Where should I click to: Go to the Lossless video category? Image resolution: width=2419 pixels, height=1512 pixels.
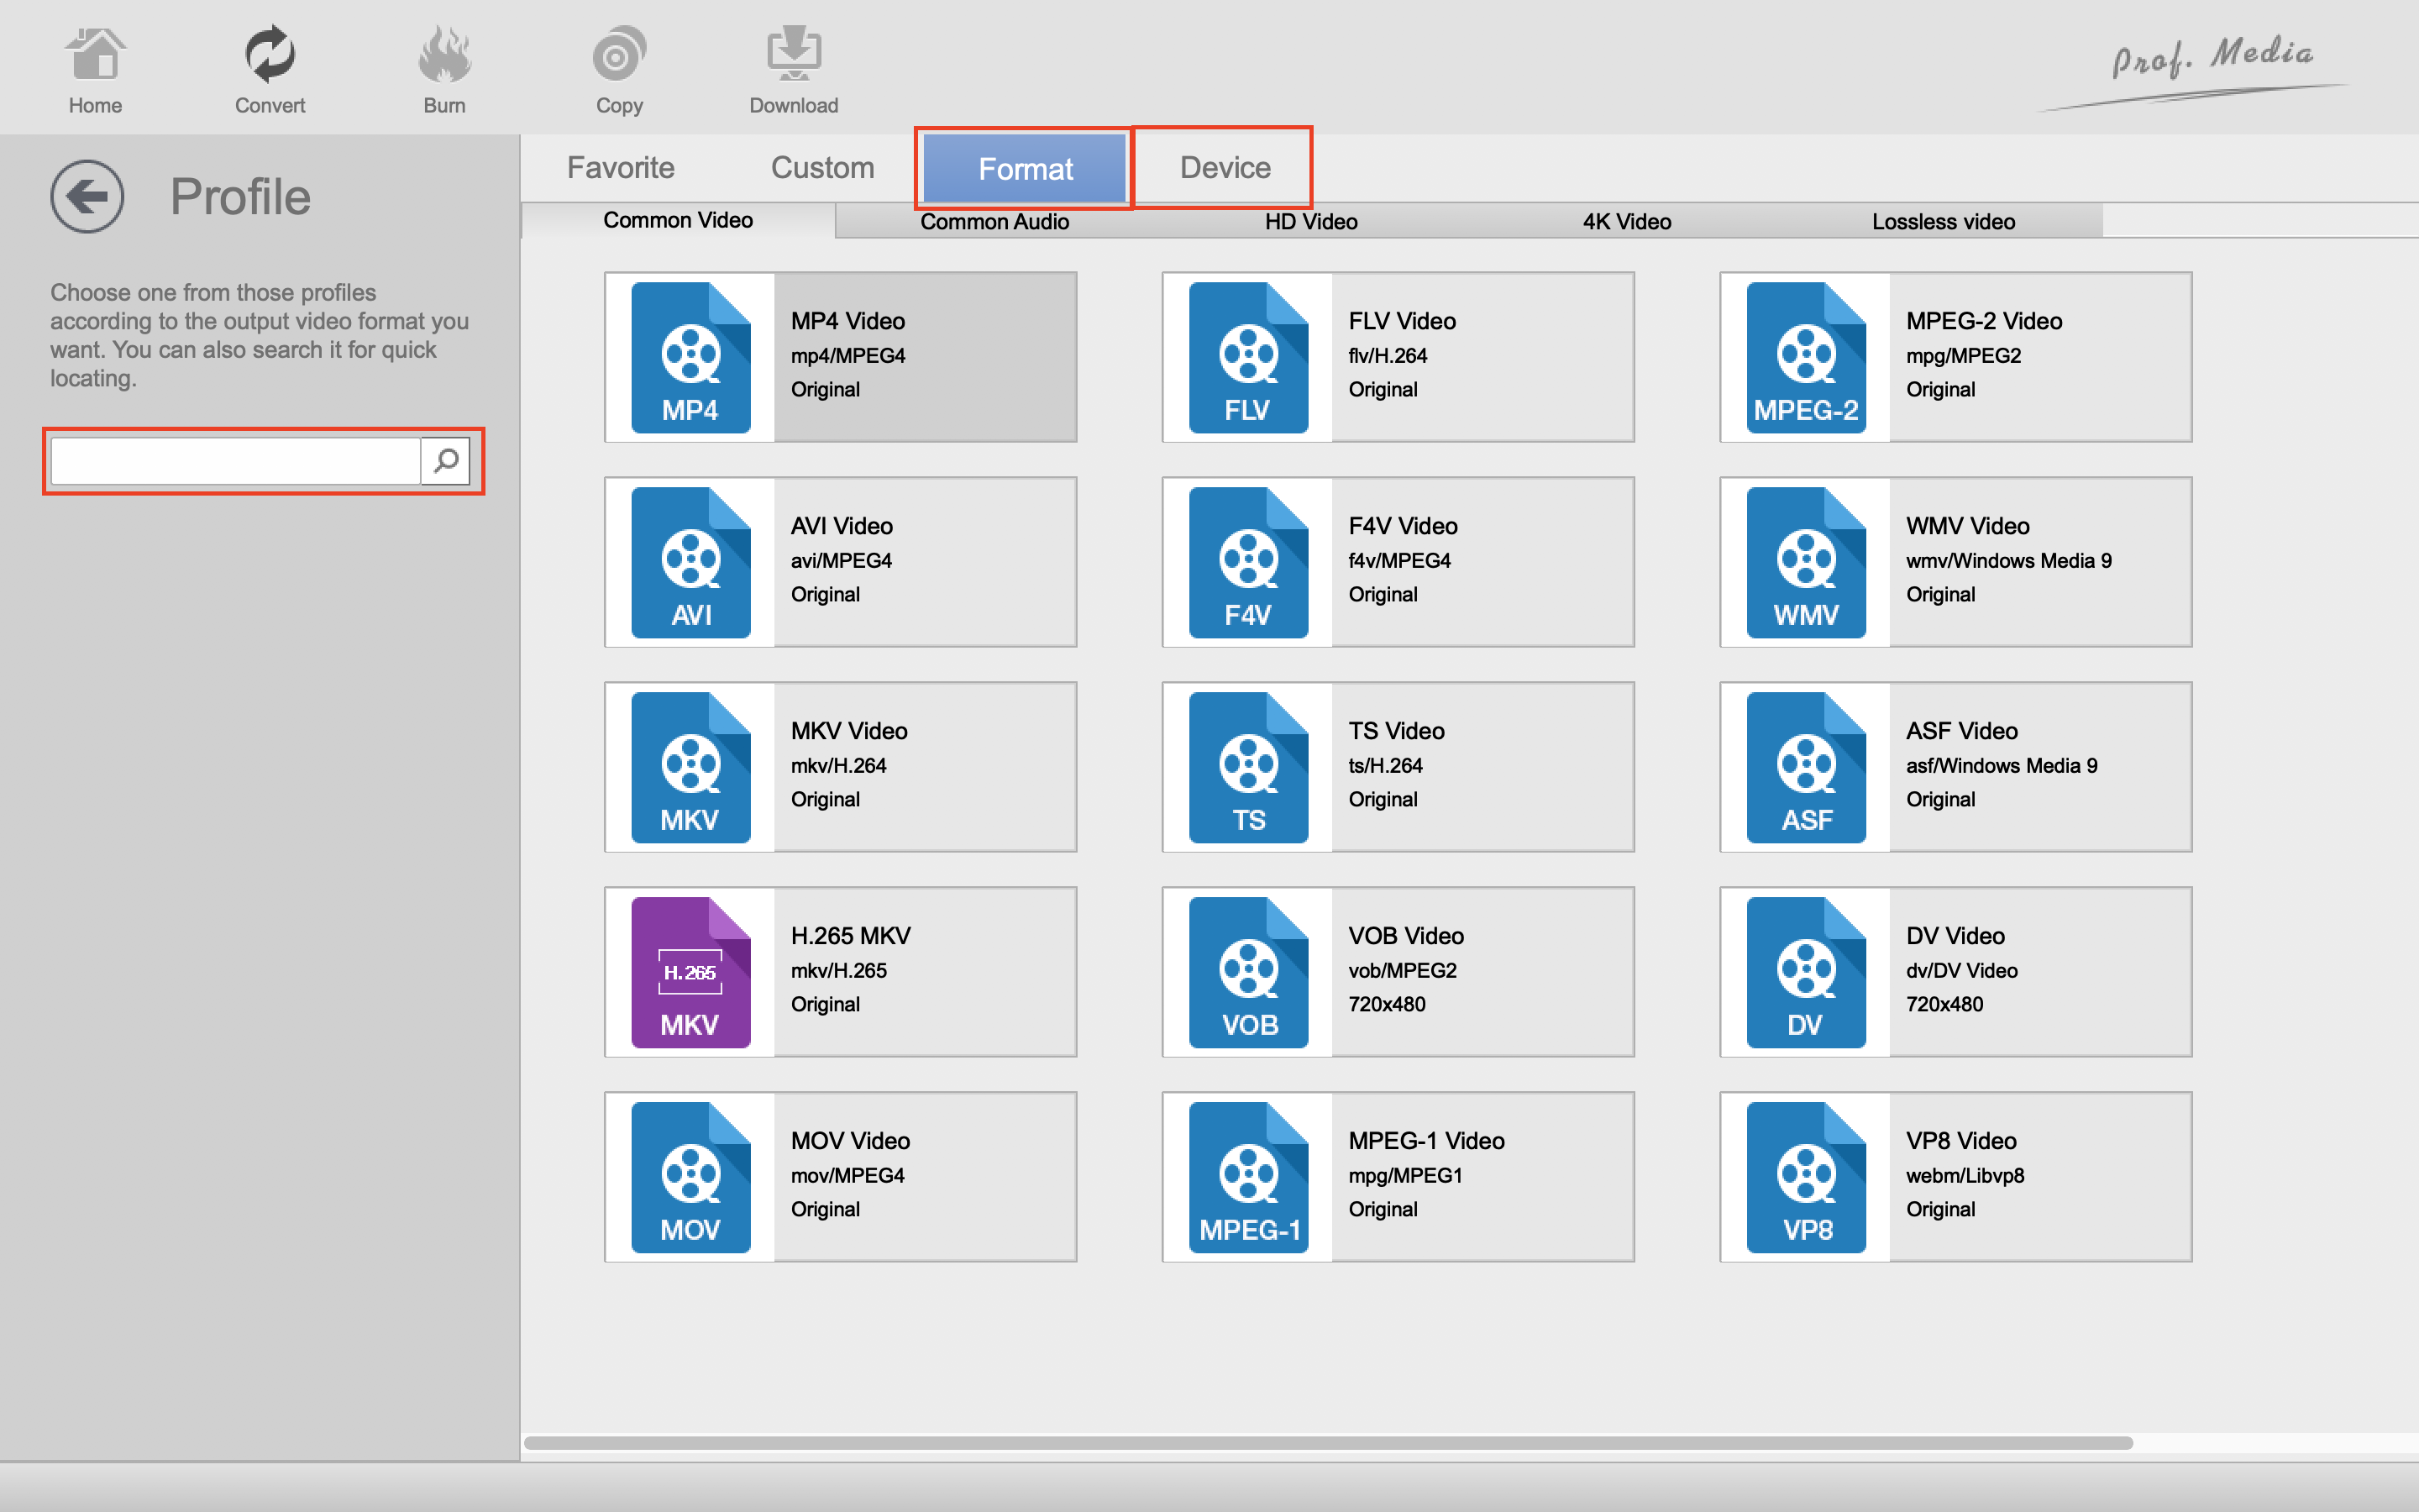click(1942, 222)
